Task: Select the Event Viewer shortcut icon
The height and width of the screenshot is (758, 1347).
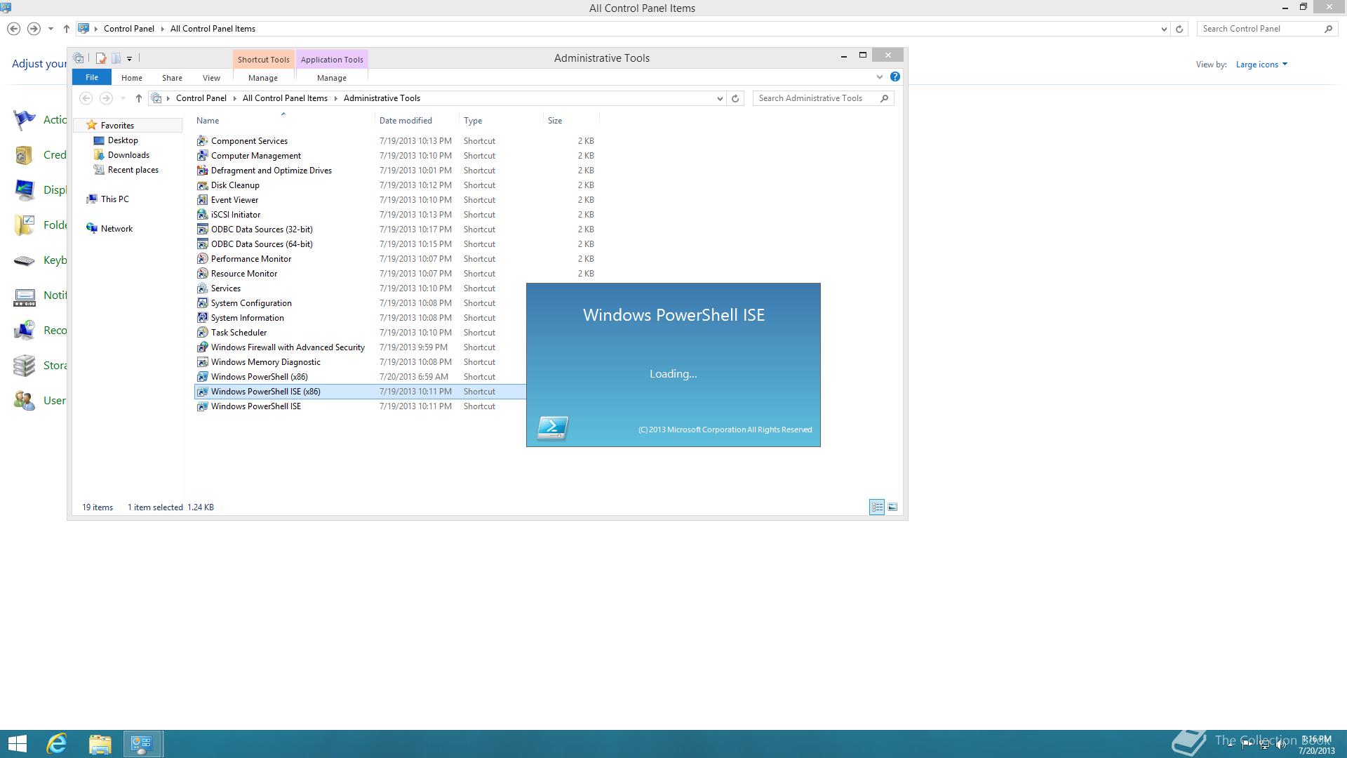Action: 203,200
